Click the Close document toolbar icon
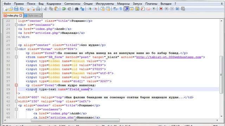 pos(27,9)
